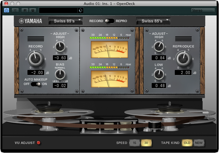This screenshot has width=219, height=153.
Task: Open the Stereo routing dropdown
Action: [x=203, y=10]
